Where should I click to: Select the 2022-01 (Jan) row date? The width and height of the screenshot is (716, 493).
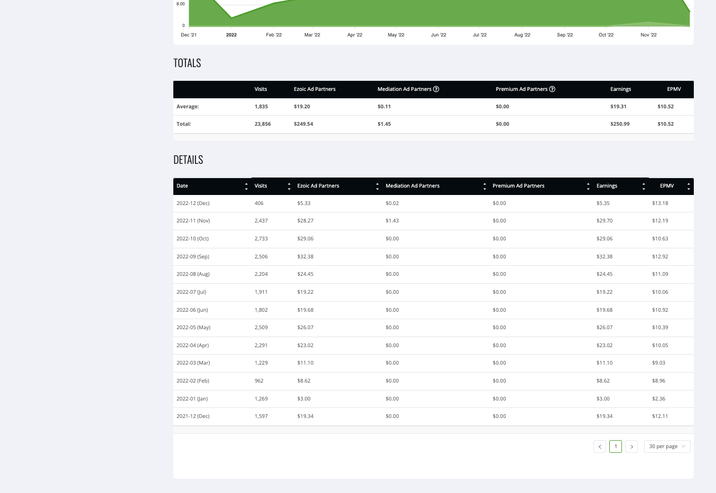[x=192, y=399]
